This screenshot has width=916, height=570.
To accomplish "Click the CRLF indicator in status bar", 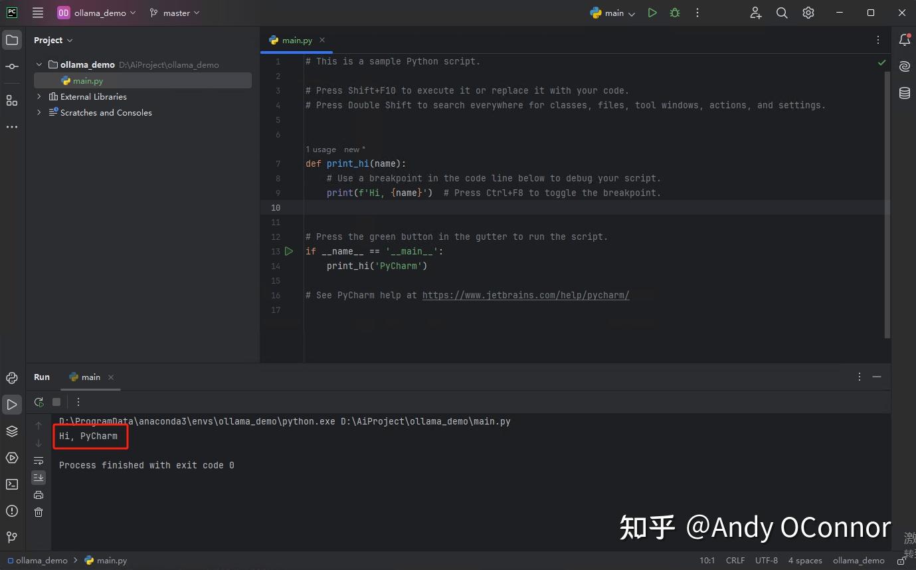I will tap(735, 560).
